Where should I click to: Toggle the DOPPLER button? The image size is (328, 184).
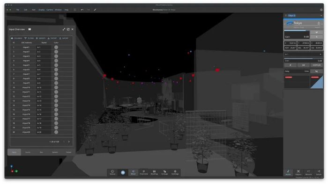click(x=316, y=65)
